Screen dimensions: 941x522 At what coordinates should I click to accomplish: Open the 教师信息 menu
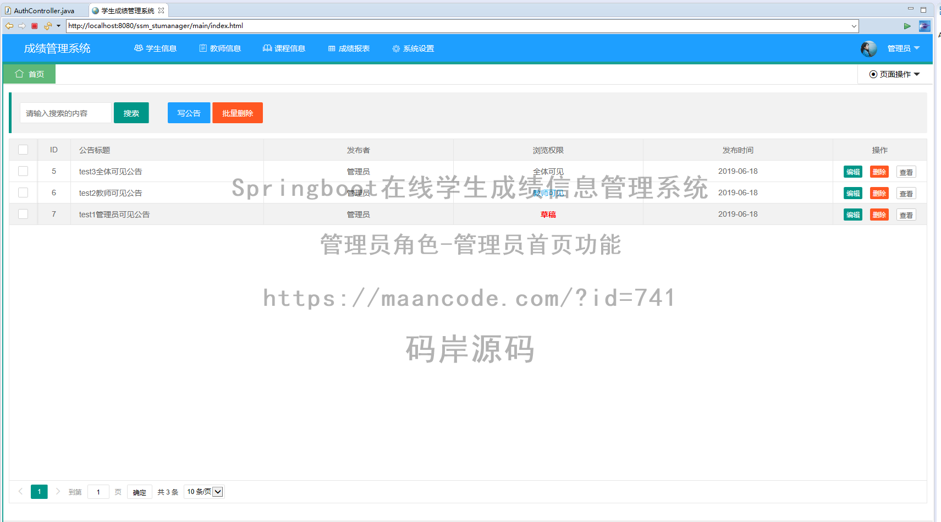pos(220,48)
